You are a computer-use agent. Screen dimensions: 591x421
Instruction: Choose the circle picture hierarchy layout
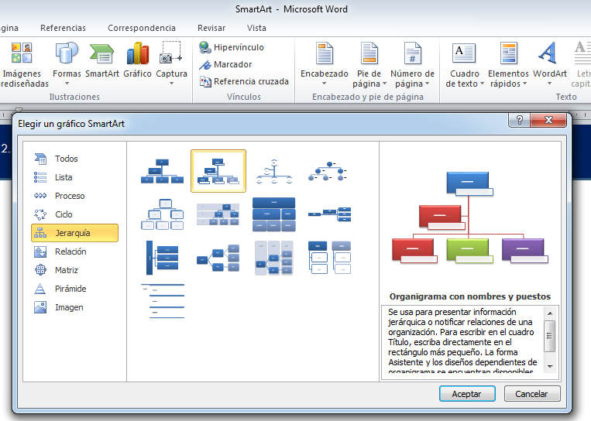[x=328, y=171]
